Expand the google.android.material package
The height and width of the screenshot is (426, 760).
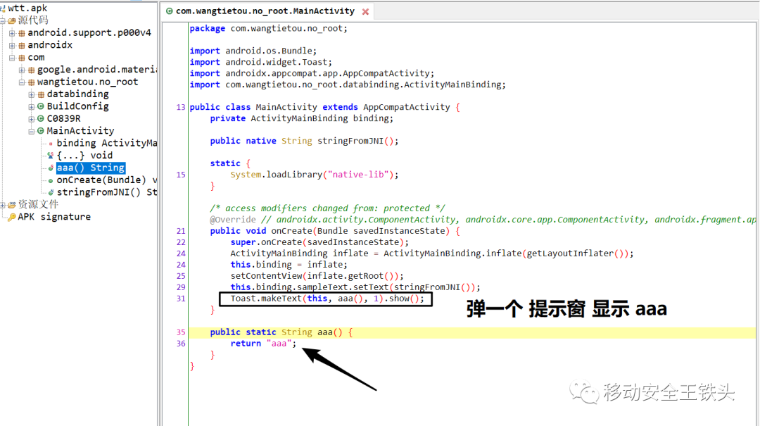pos(22,70)
